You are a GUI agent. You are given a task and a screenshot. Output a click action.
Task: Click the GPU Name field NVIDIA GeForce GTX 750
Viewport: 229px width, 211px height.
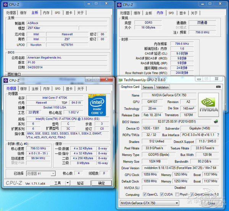[169, 95]
